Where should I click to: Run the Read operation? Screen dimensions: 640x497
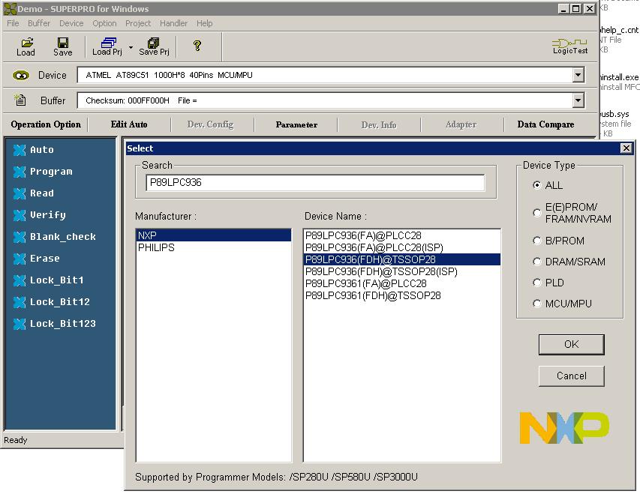34,193
